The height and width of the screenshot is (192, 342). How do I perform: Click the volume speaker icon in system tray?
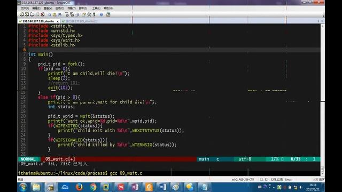point(301,187)
